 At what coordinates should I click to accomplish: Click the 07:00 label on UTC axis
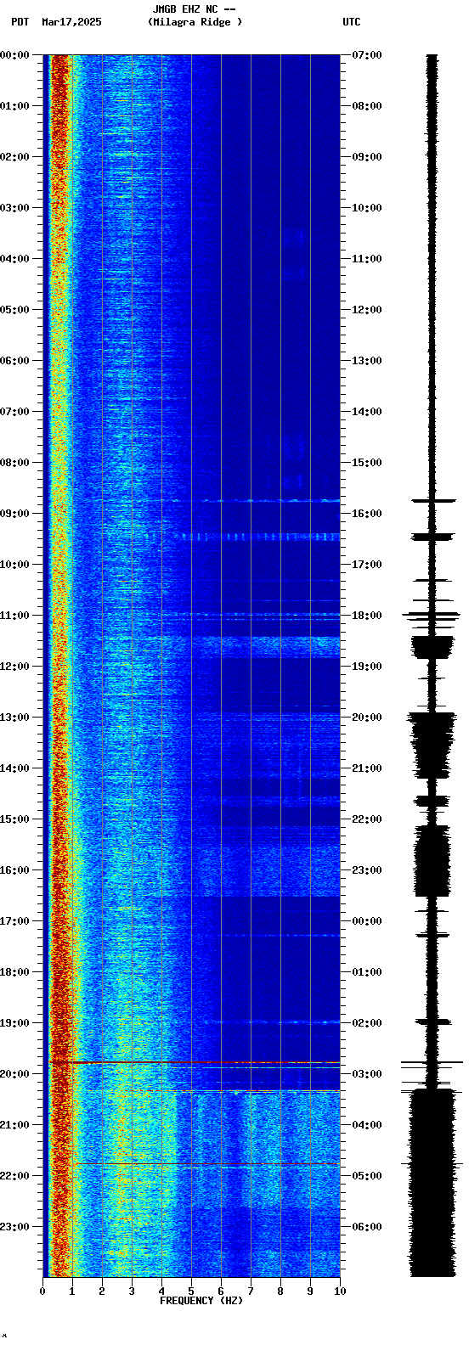[367, 55]
